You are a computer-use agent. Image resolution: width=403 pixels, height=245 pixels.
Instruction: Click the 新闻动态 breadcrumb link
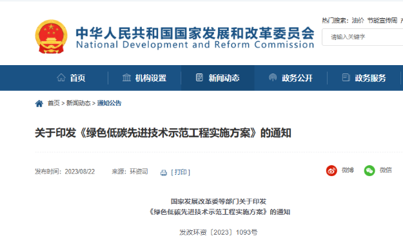(79, 103)
